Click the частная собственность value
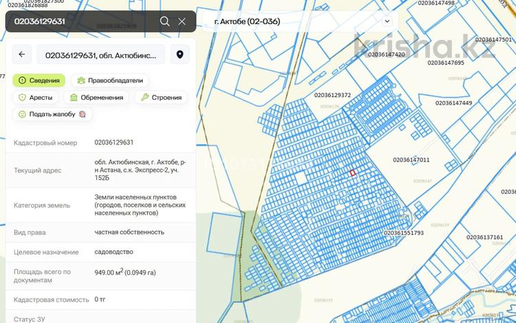Screen dimensions: 516x323 click(129, 232)
